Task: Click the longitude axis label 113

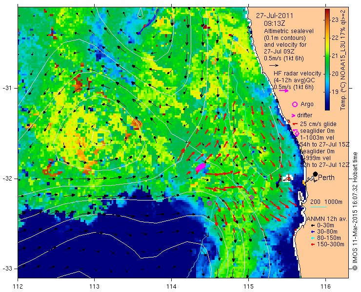Action: [94, 287]
